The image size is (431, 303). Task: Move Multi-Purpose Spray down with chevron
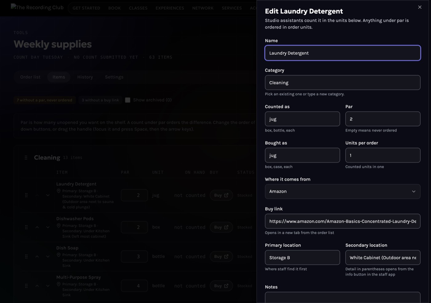click(x=48, y=286)
